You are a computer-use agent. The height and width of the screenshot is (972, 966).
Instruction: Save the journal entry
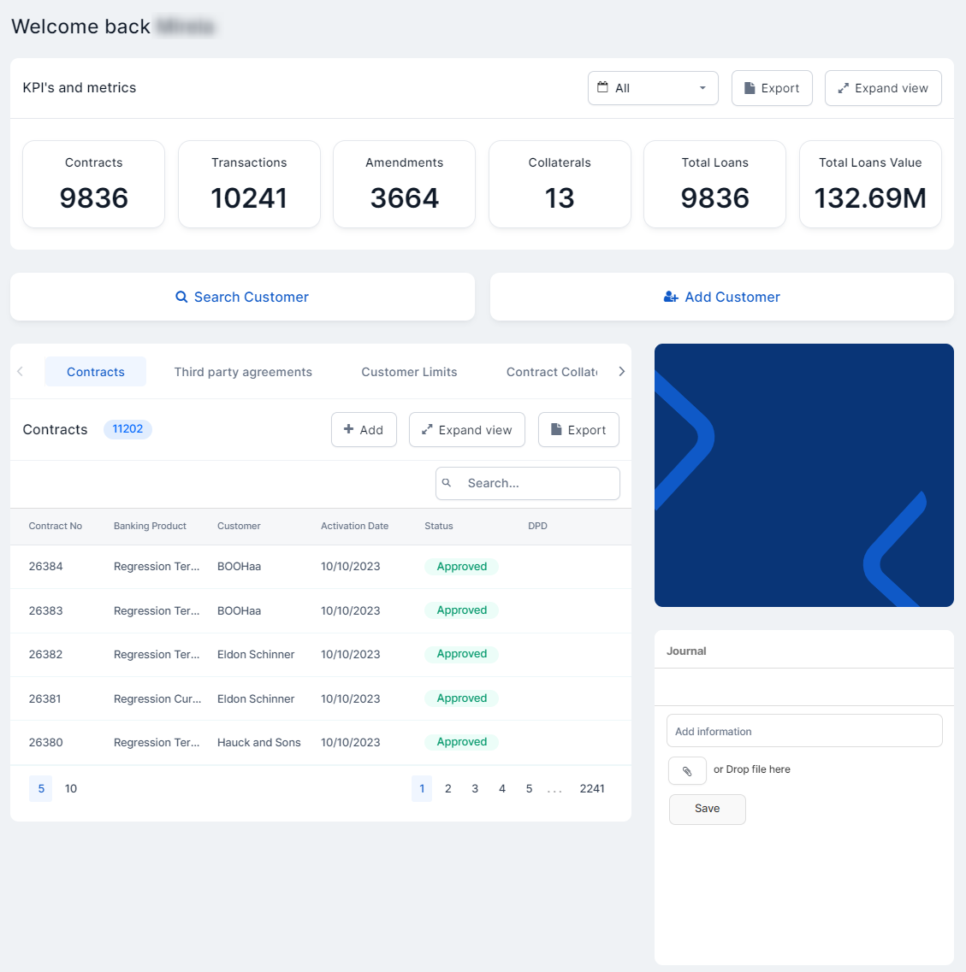coord(707,809)
